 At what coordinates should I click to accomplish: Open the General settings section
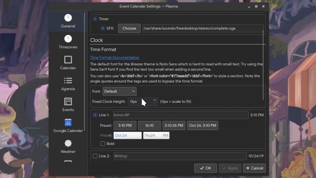[68, 21]
